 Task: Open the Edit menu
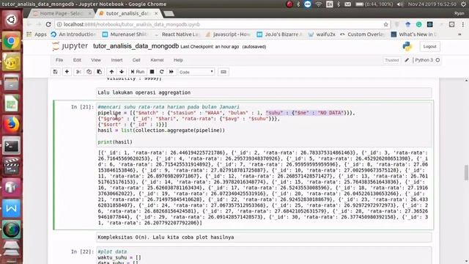(77, 60)
